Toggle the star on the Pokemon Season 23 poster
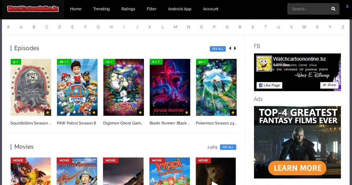 coord(233,112)
